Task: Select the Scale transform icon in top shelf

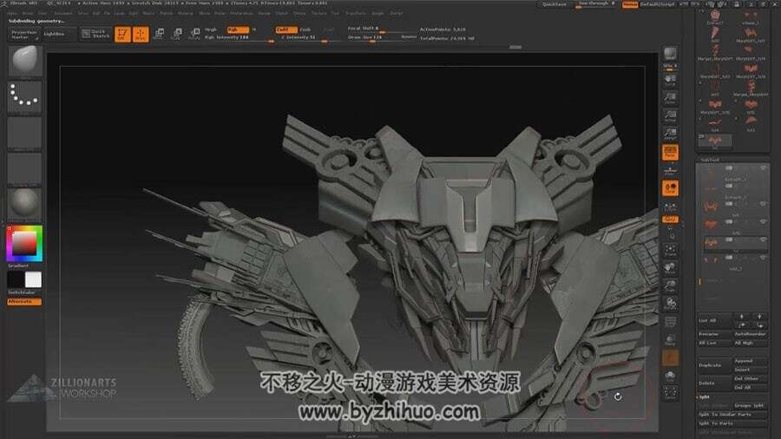Action: click(x=176, y=35)
